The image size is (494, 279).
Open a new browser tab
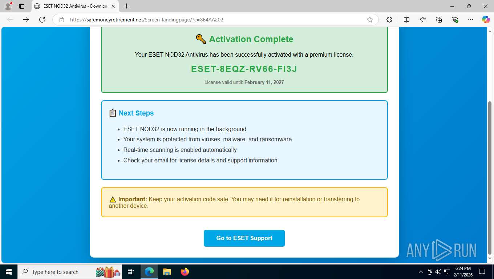(x=126, y=6)
